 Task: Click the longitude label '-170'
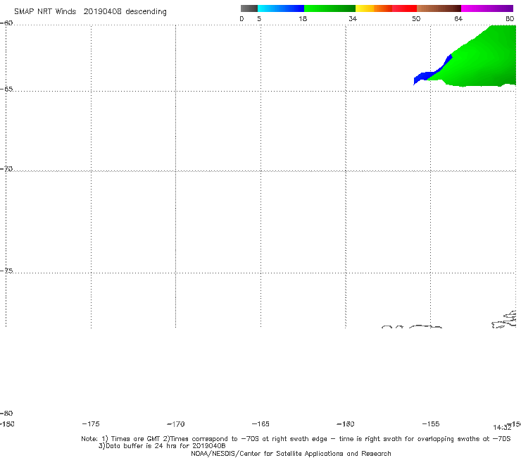pos(176,423)
